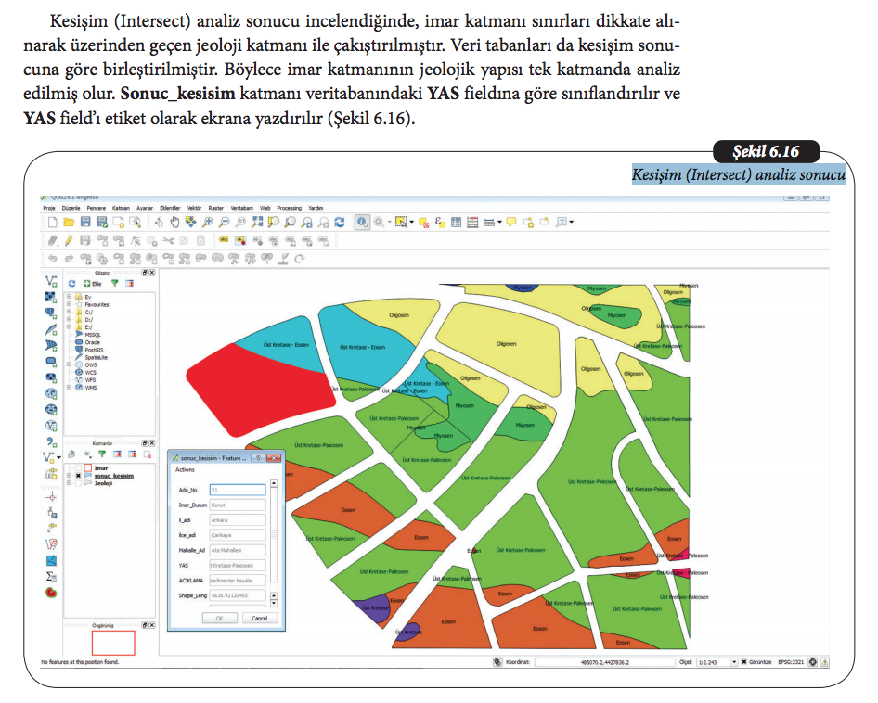Expand the WMS browser node
This screenshot has height=703, width=878.
(70, 388)
